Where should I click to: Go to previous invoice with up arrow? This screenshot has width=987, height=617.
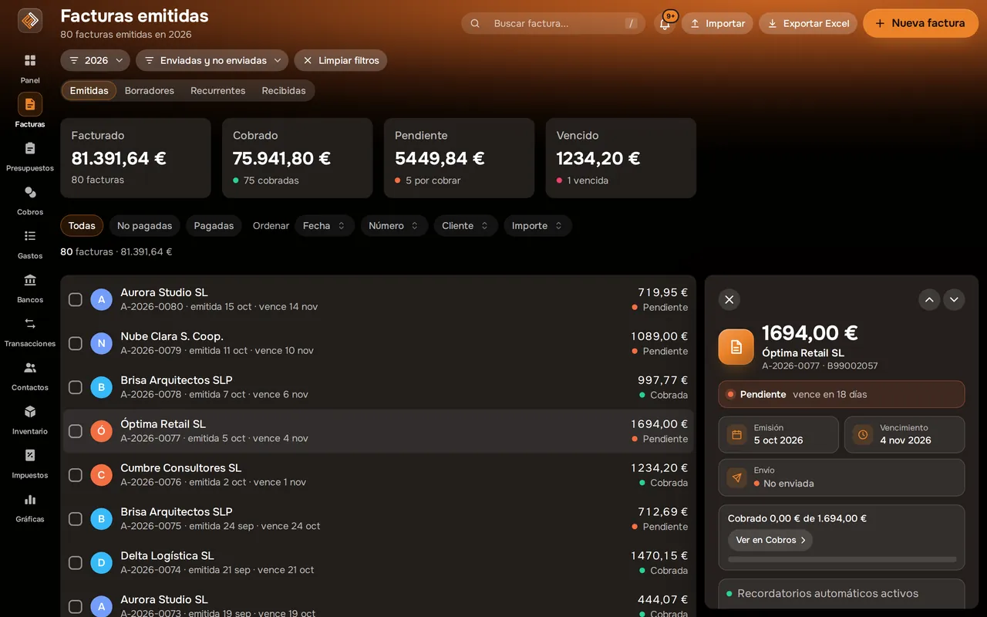(929, 299)
